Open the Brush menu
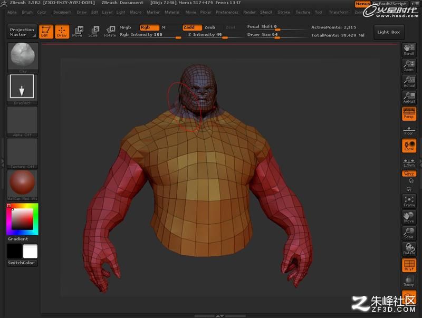 pos(27,12)
